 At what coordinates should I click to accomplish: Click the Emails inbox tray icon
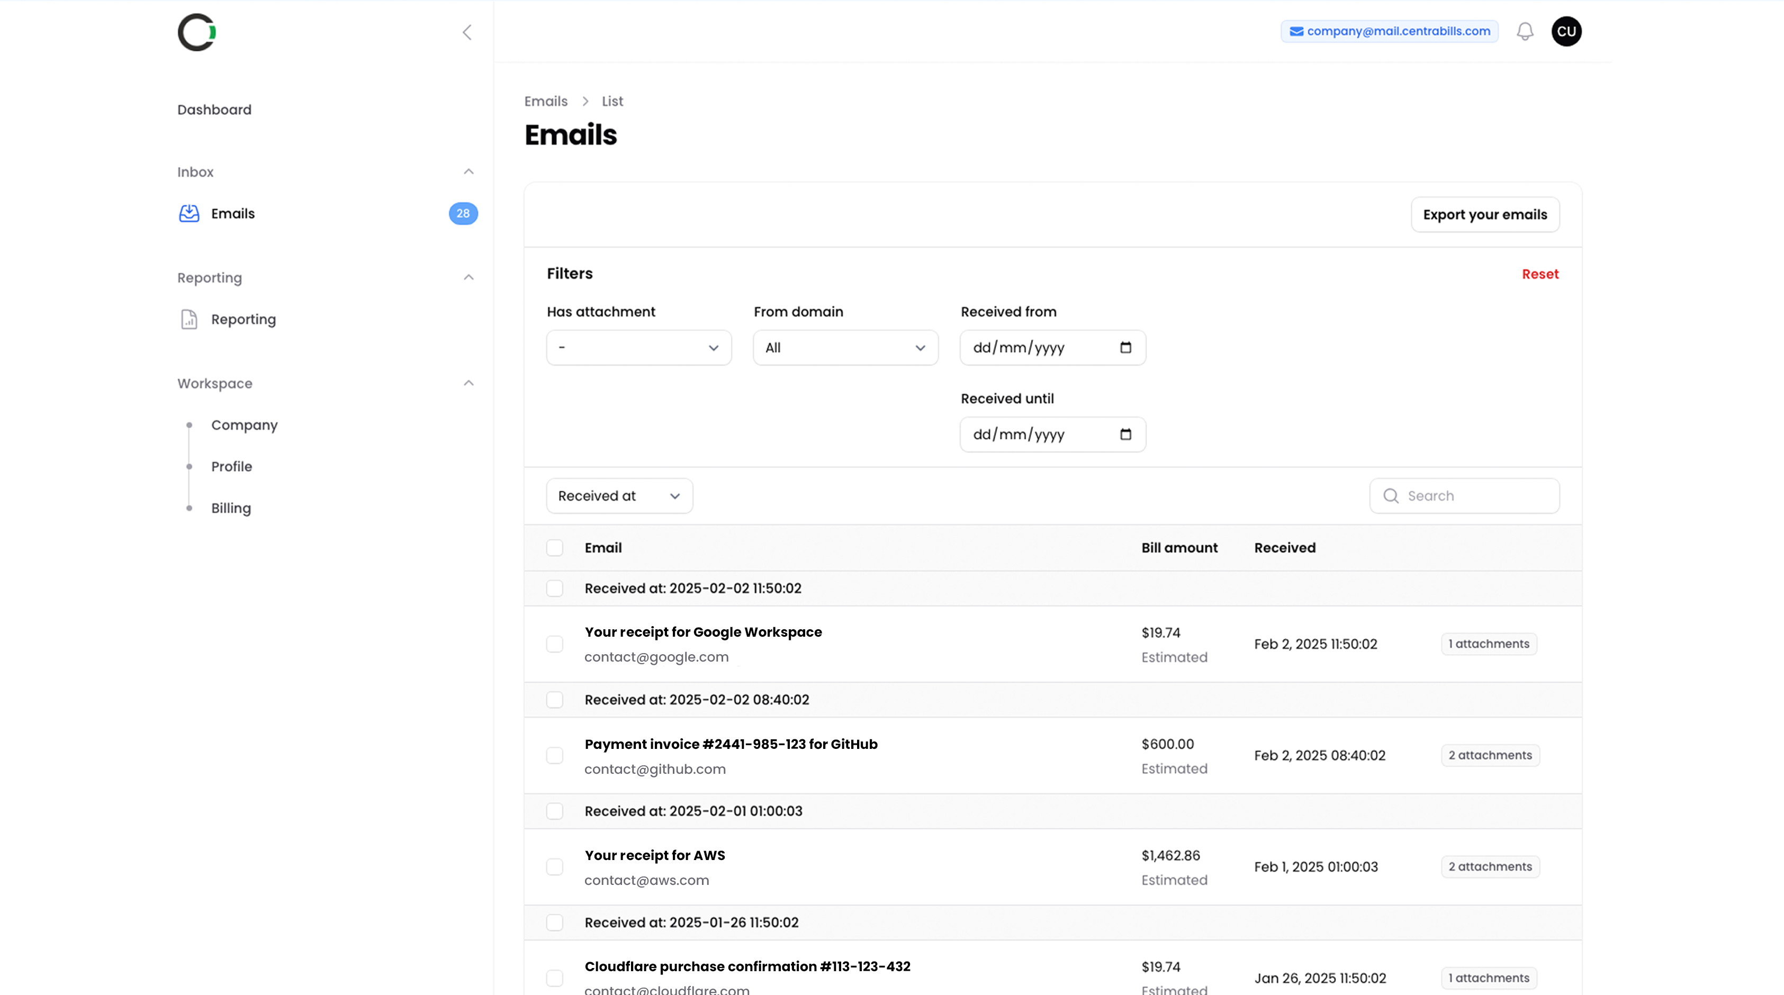189,213
